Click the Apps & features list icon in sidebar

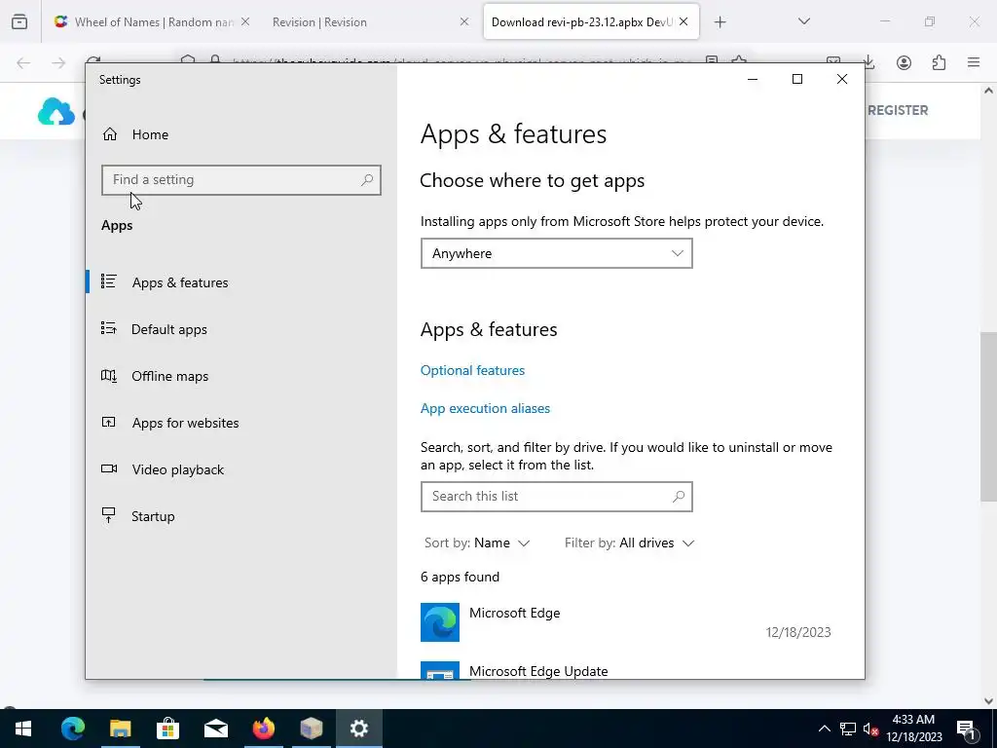[x=109, y=281]
